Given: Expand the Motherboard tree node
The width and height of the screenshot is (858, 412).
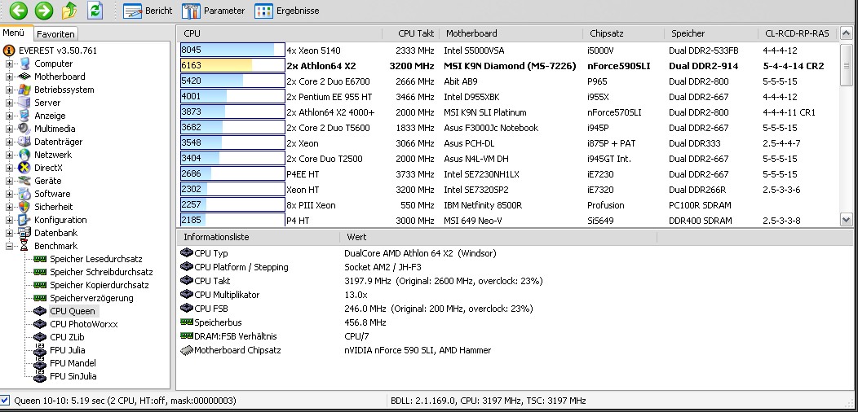Looking at the screenshot, I should (x=9, y=77).
